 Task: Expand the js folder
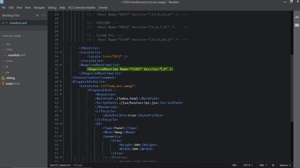pos(7,67)
